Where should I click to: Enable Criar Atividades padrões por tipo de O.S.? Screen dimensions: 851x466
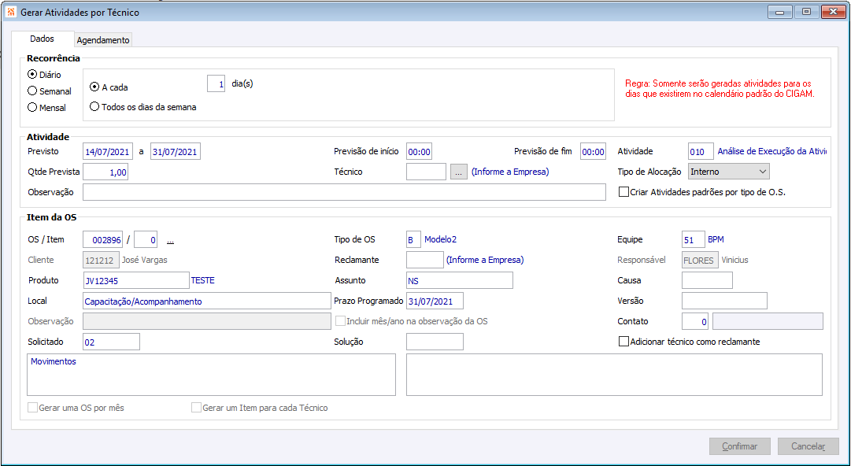coord(624,192)
